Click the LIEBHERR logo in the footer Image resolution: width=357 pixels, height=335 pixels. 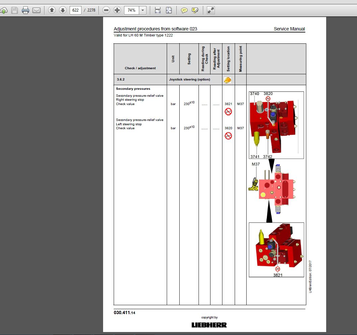[209, 325]
